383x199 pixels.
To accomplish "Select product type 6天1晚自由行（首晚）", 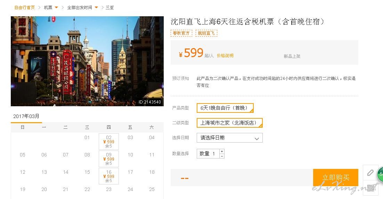I will [x=225, y=108].
